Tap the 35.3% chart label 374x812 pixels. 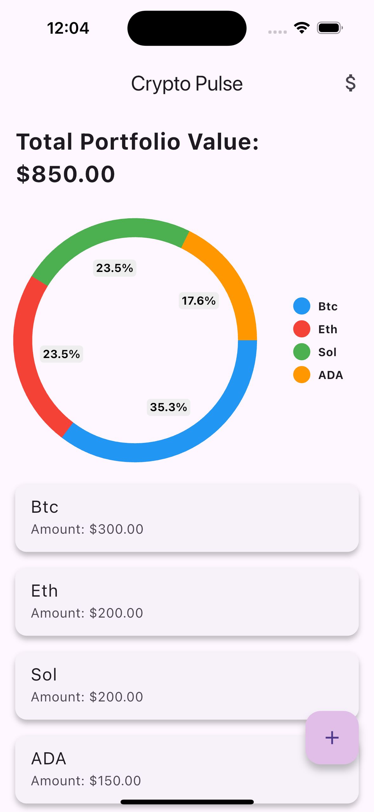click(x=168, y=407)
